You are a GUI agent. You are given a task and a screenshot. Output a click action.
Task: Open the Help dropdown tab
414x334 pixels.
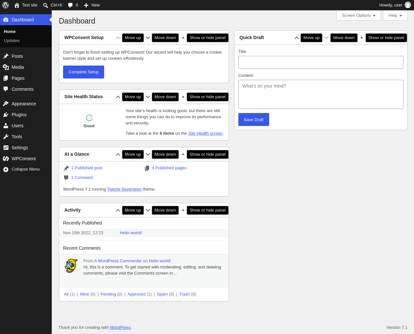[x=395, y=16]
